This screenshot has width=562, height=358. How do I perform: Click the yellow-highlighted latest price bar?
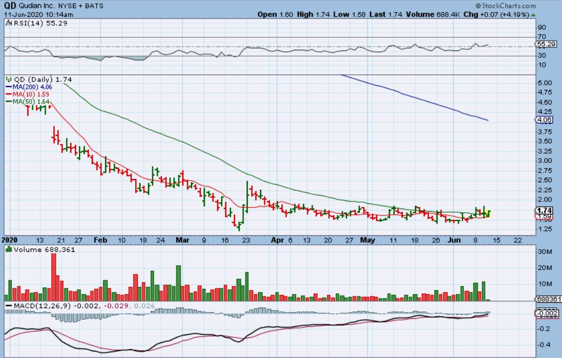tap(489, 213)
